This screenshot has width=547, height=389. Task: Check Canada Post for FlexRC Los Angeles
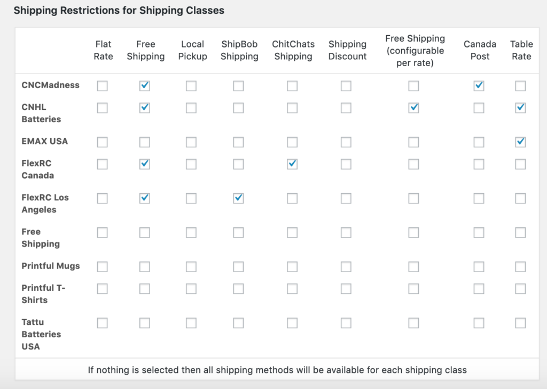click(479, 198)
